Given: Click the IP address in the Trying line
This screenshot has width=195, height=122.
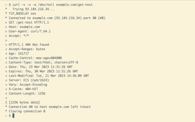Looking at the screenshot, I should [x=40, y=9].
